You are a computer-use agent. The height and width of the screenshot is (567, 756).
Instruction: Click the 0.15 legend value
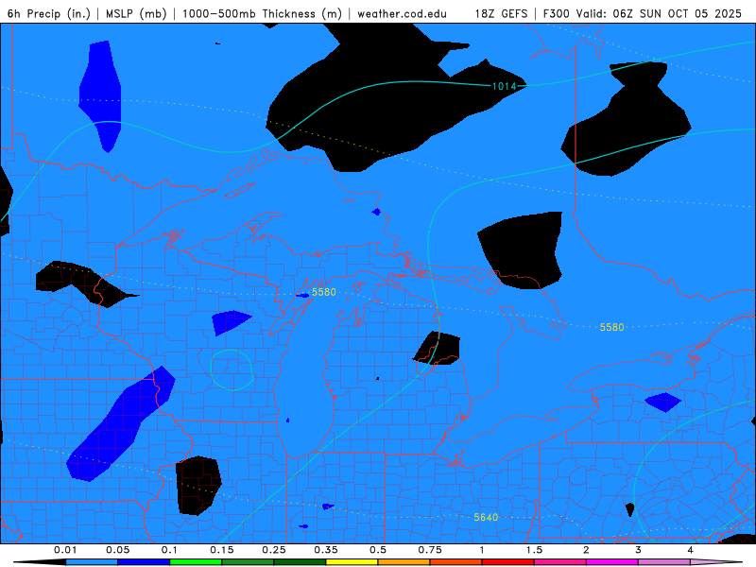click(222, 550)
